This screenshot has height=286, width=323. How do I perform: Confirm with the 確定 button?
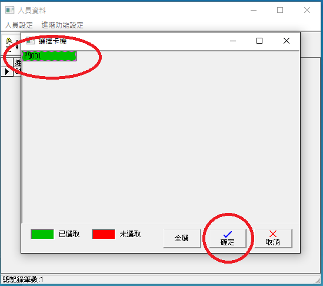pyautogui.click(x=228, y=238)
